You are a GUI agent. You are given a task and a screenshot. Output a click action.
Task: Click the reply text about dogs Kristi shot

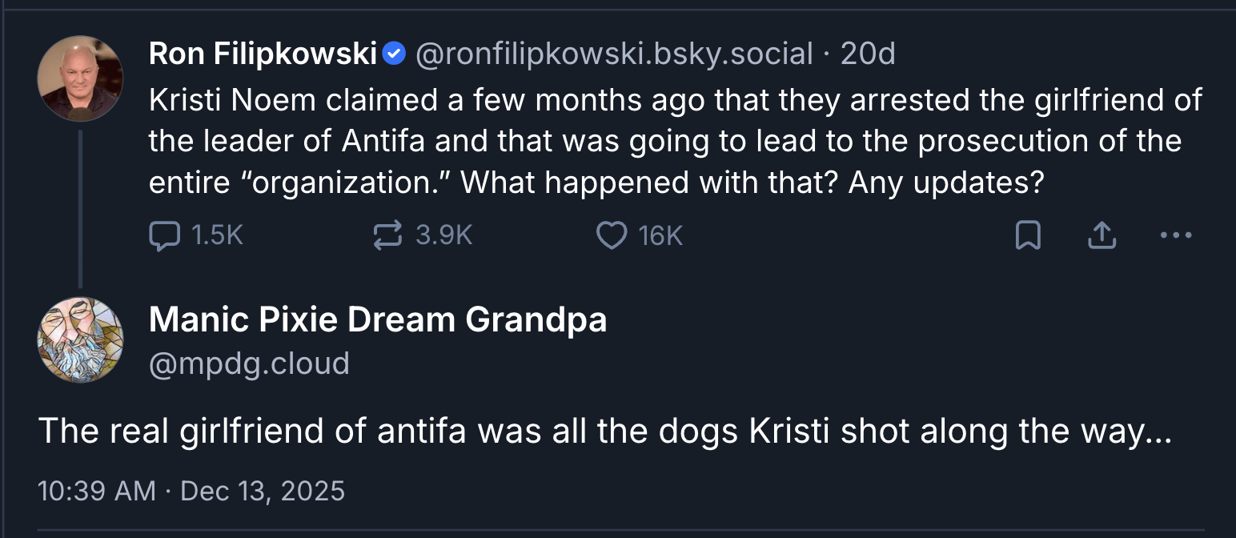[604, 432]
